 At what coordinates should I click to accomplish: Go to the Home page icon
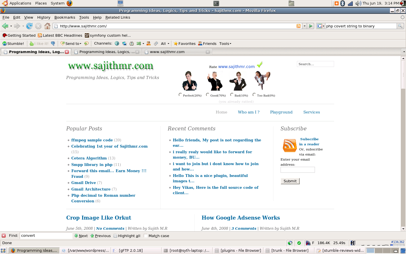(47, 26)
